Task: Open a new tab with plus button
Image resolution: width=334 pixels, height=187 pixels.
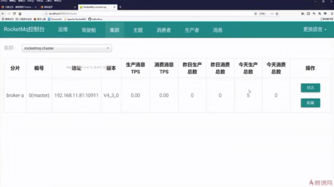Action: coord(120,7)
